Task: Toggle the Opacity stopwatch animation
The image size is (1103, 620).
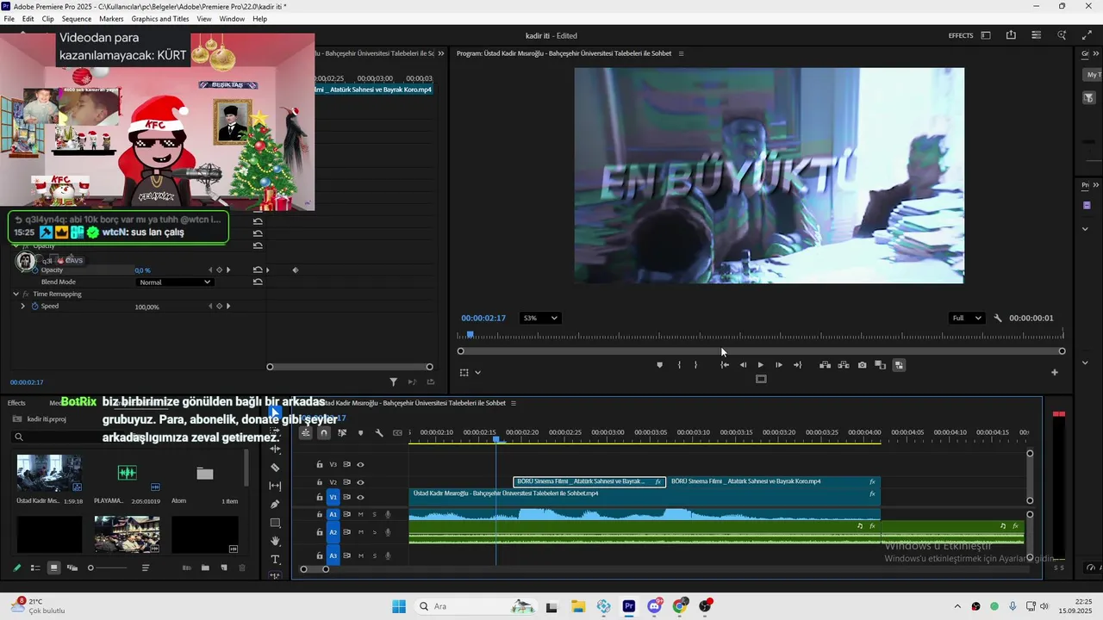Action: [34, 270]
